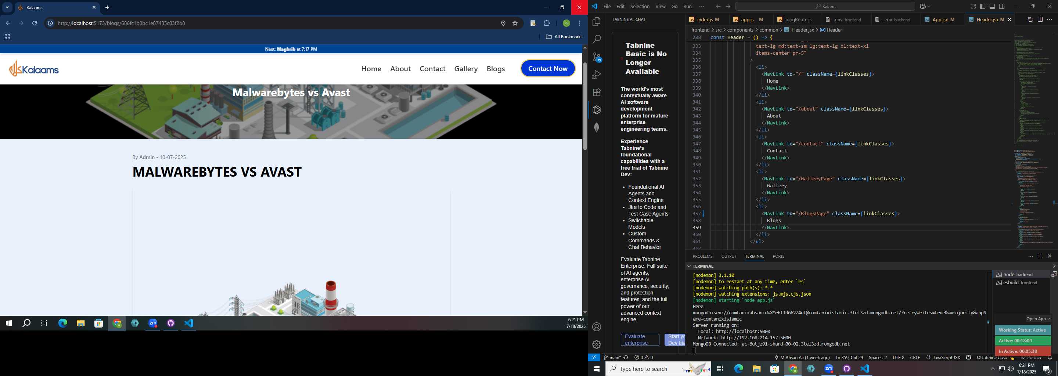
Task: Toggle the VS Code bottom panel
Action: [992, 7]
